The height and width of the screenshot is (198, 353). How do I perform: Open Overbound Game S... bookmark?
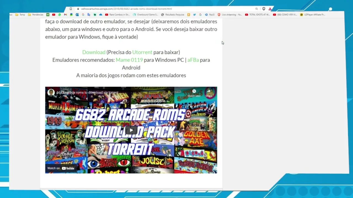point(145,15)
